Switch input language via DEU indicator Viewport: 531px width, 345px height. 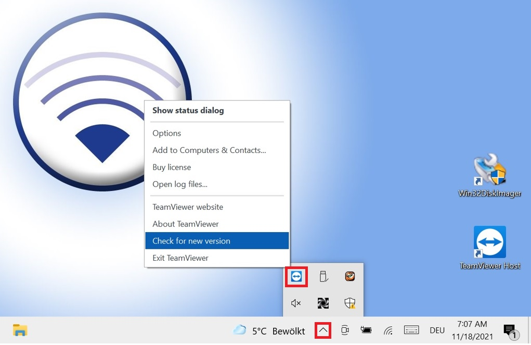coord(437,330)
